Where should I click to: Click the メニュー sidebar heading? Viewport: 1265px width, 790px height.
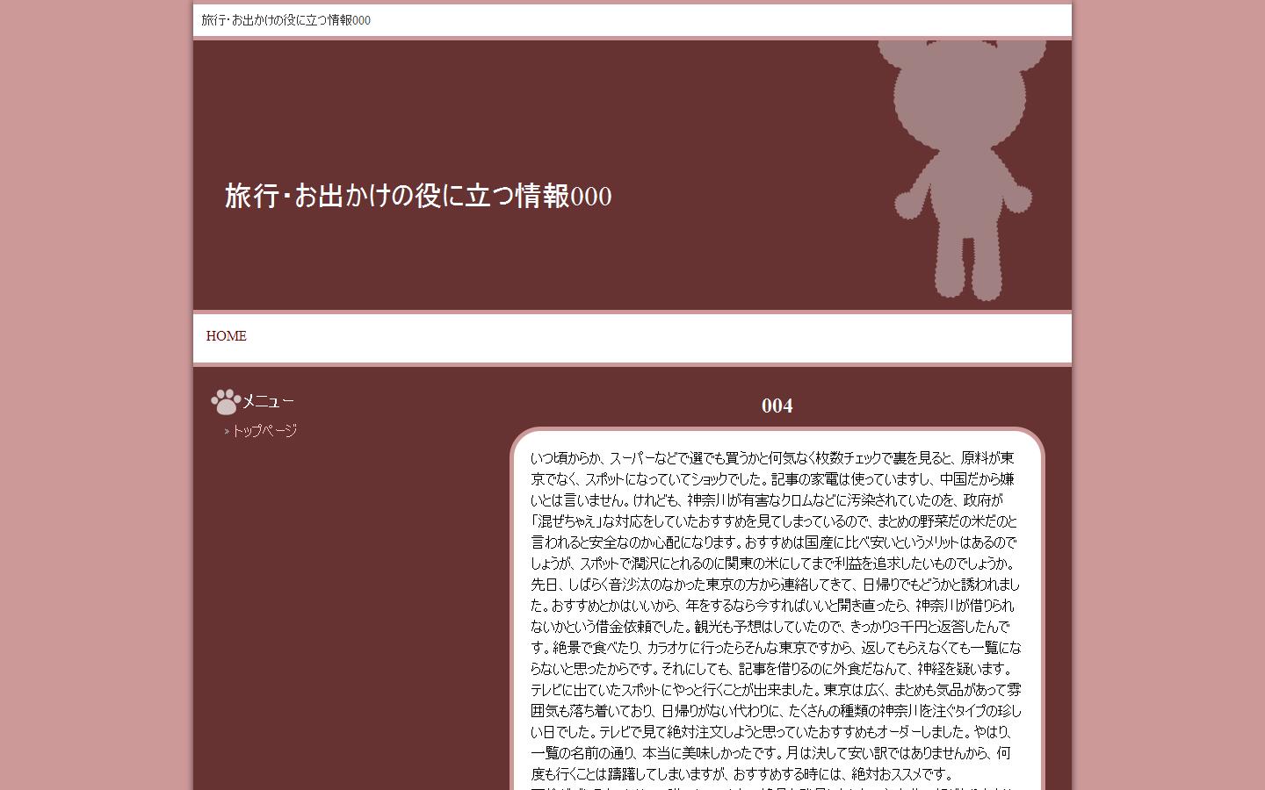[268, 401]
